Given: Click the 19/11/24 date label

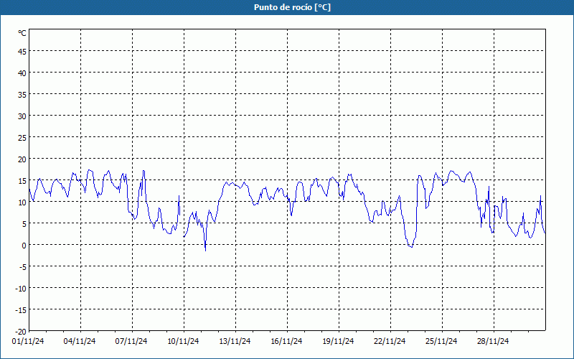Looking at the screenshot, I should [338, 342].
